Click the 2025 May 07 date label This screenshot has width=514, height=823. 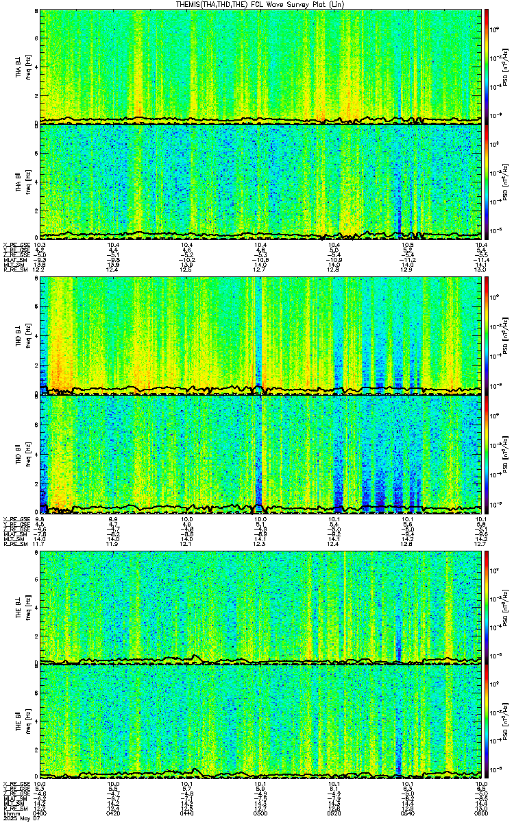point(15,820)
